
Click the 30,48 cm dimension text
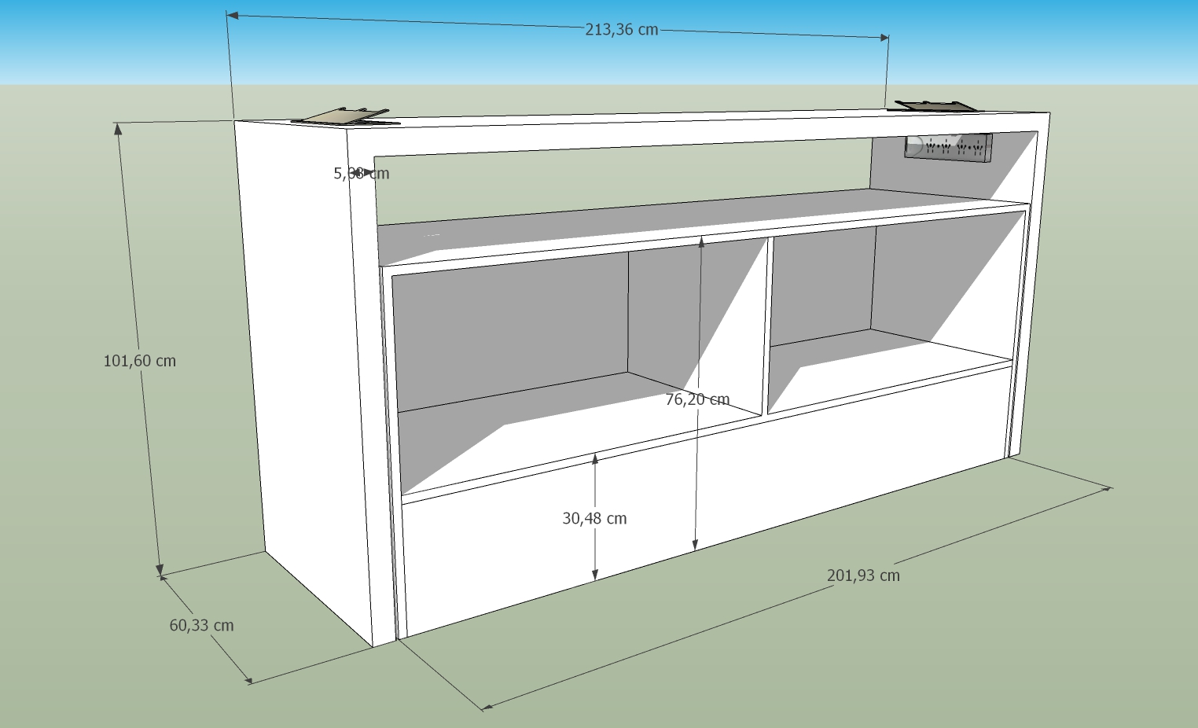[594, 518]
